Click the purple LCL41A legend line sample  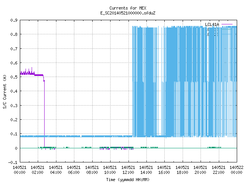pyautogui.click(x=227, y=24)
